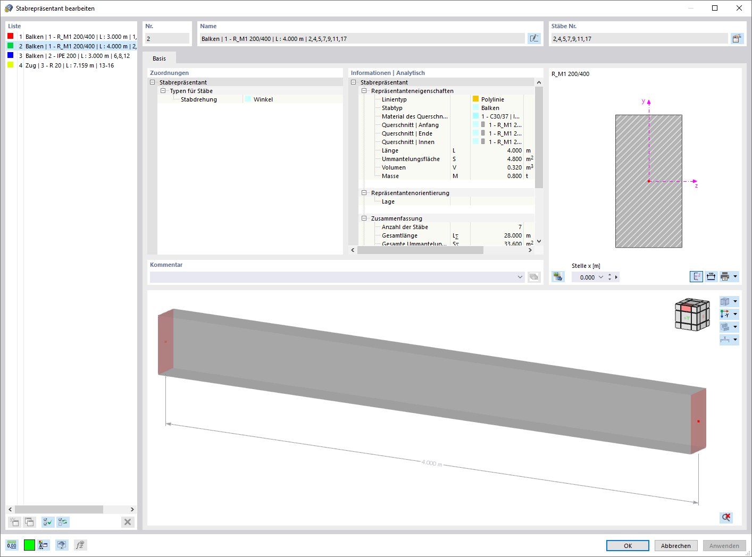
Task: Click the Linientyp row value Polylinie
Action: (x=497, y=99)
